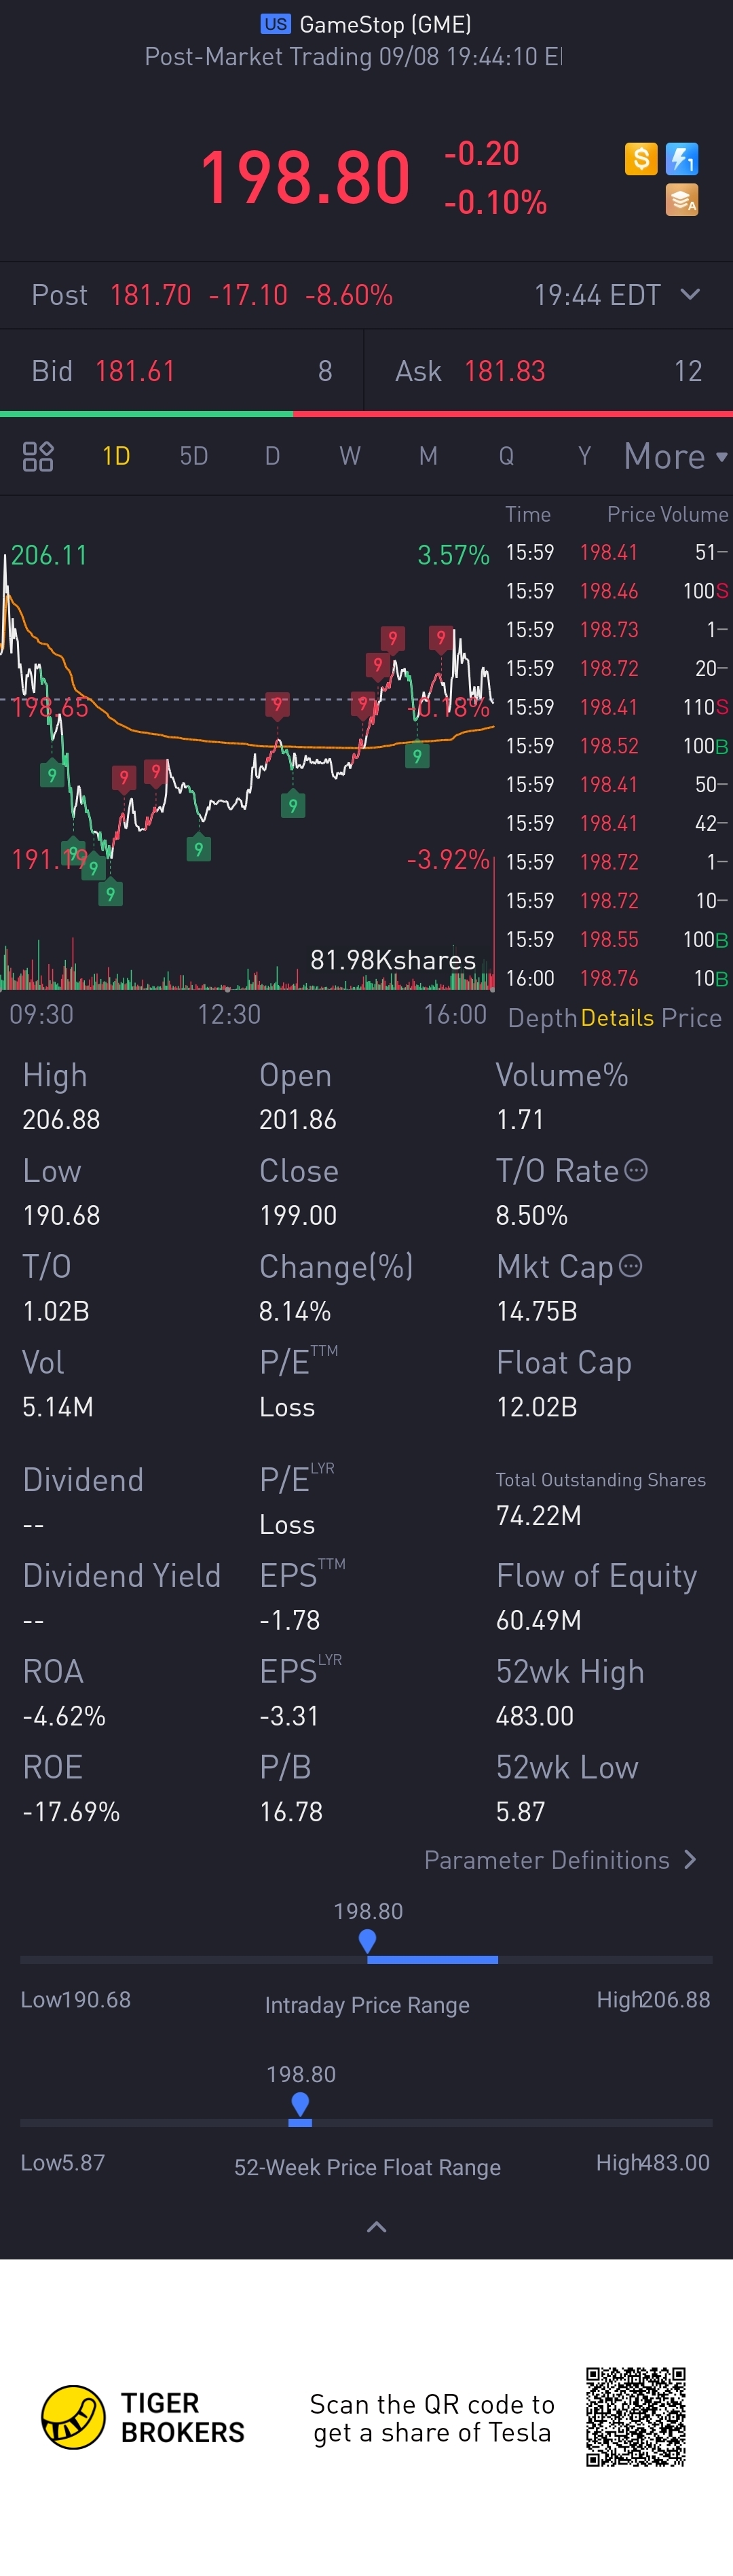733x2576 pixels.
Task: Tap the Tesla share QR code
Action: (635, 2416)
